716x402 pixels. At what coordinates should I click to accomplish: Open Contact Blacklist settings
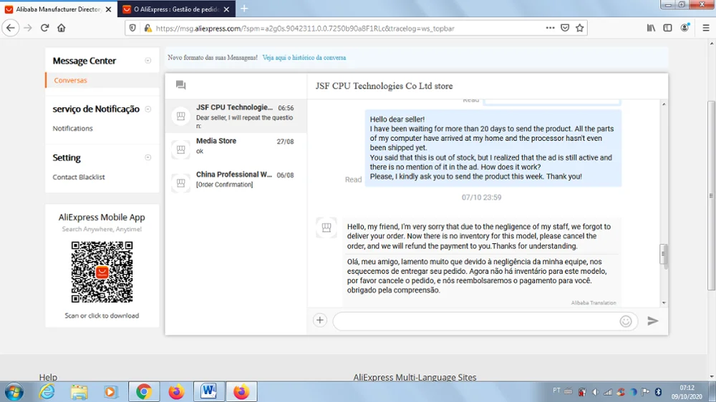pyautogui.click(x=79, y=177)
